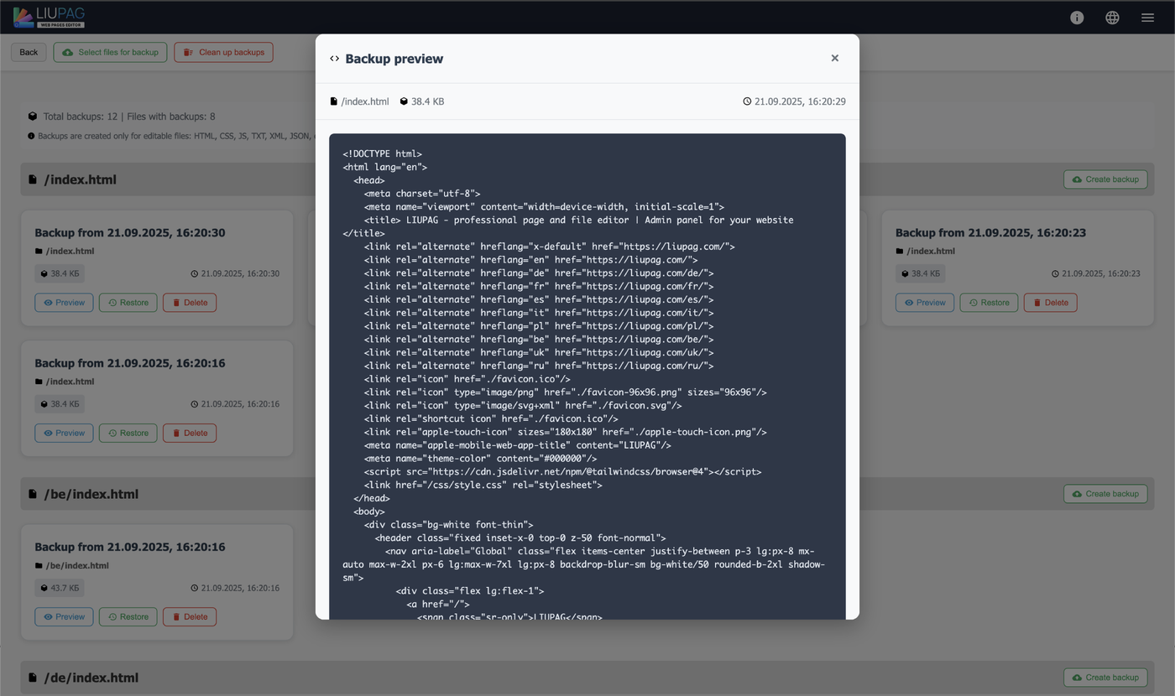Delete the 16:20:30 index.html backup
The height and width of the screenshot is (696, 1175).
click(189, 303)
